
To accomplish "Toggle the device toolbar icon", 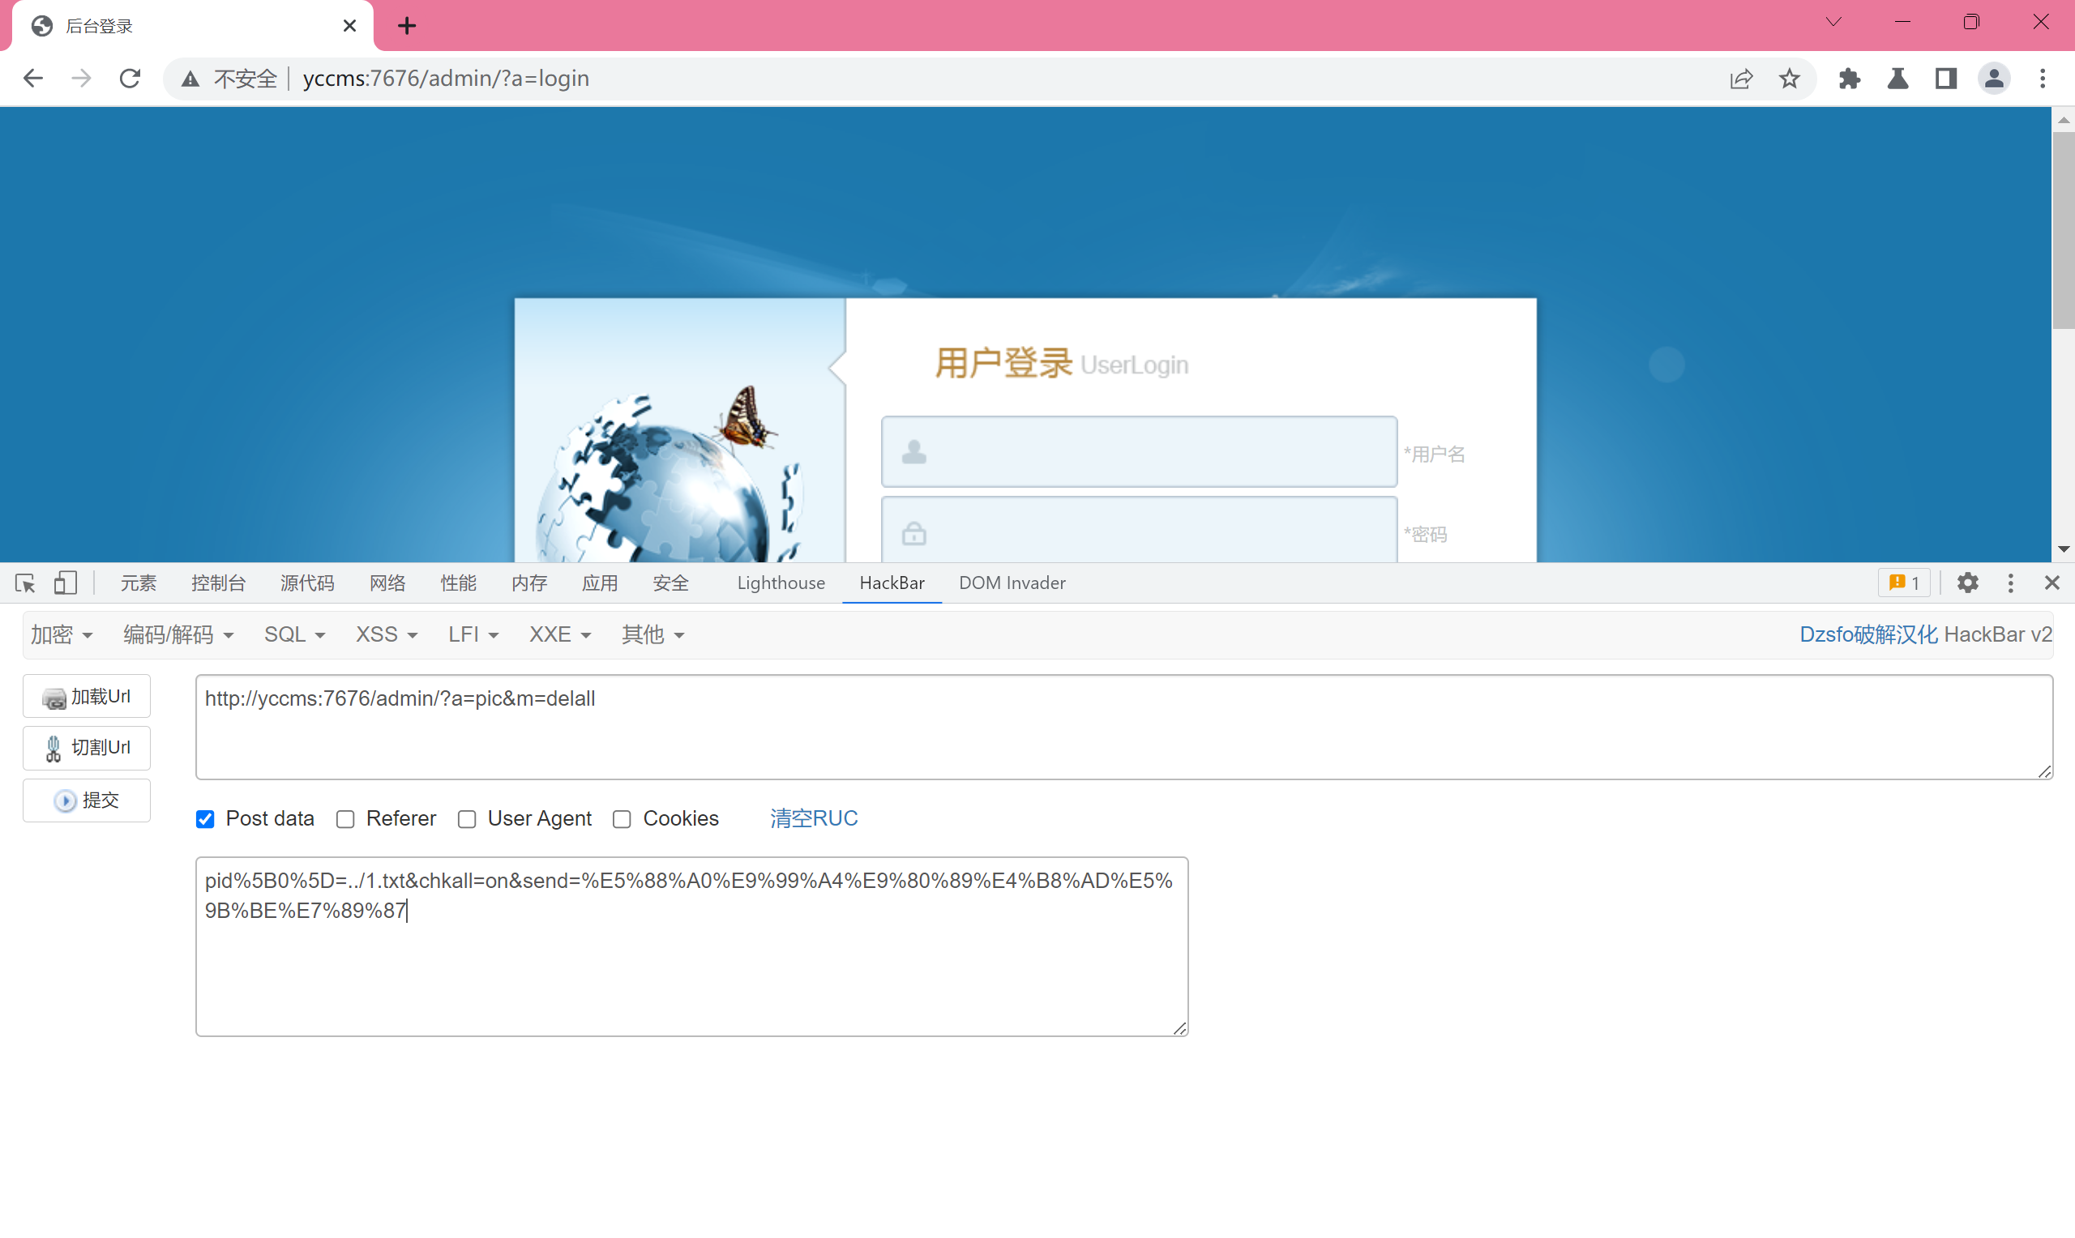I will (x=65, y=583).
